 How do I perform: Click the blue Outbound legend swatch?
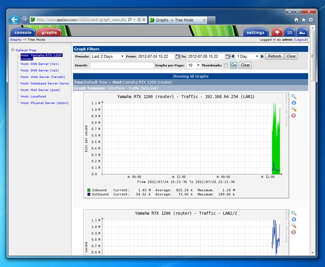pos(89,194)
